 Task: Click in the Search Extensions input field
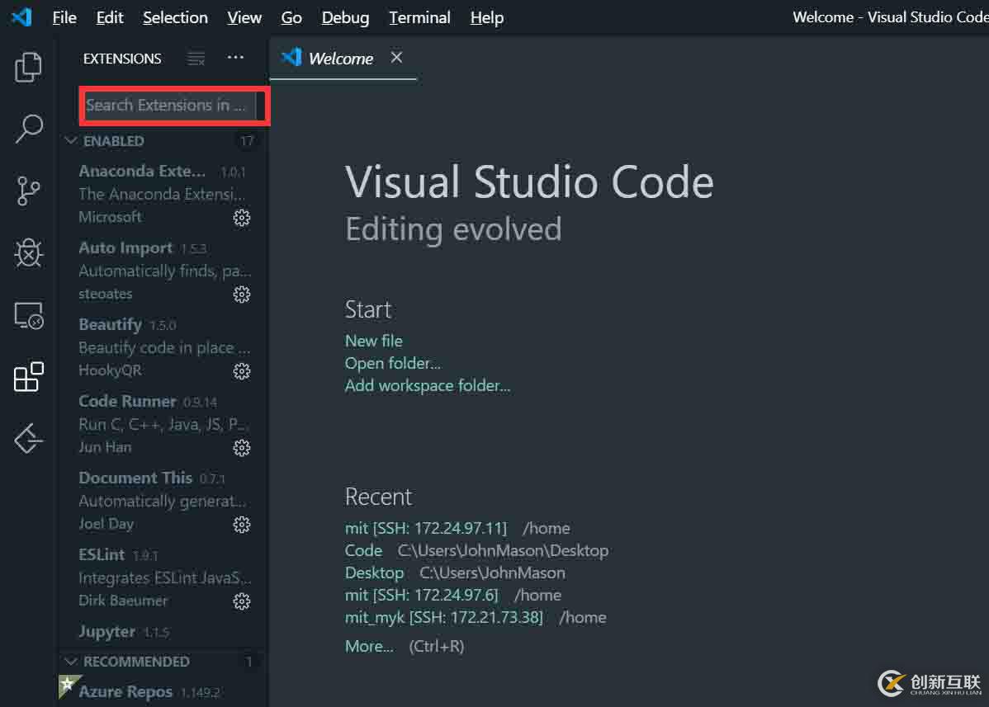(168, 106)
